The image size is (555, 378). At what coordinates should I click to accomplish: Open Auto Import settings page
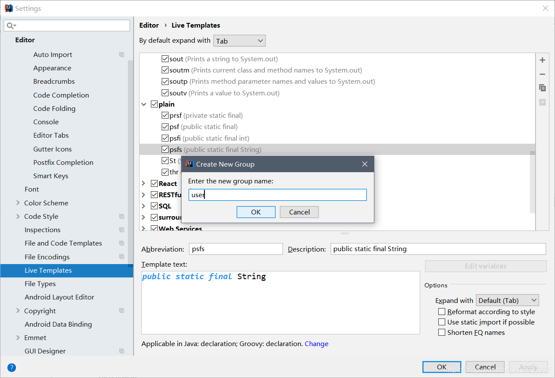pos(53,54)
